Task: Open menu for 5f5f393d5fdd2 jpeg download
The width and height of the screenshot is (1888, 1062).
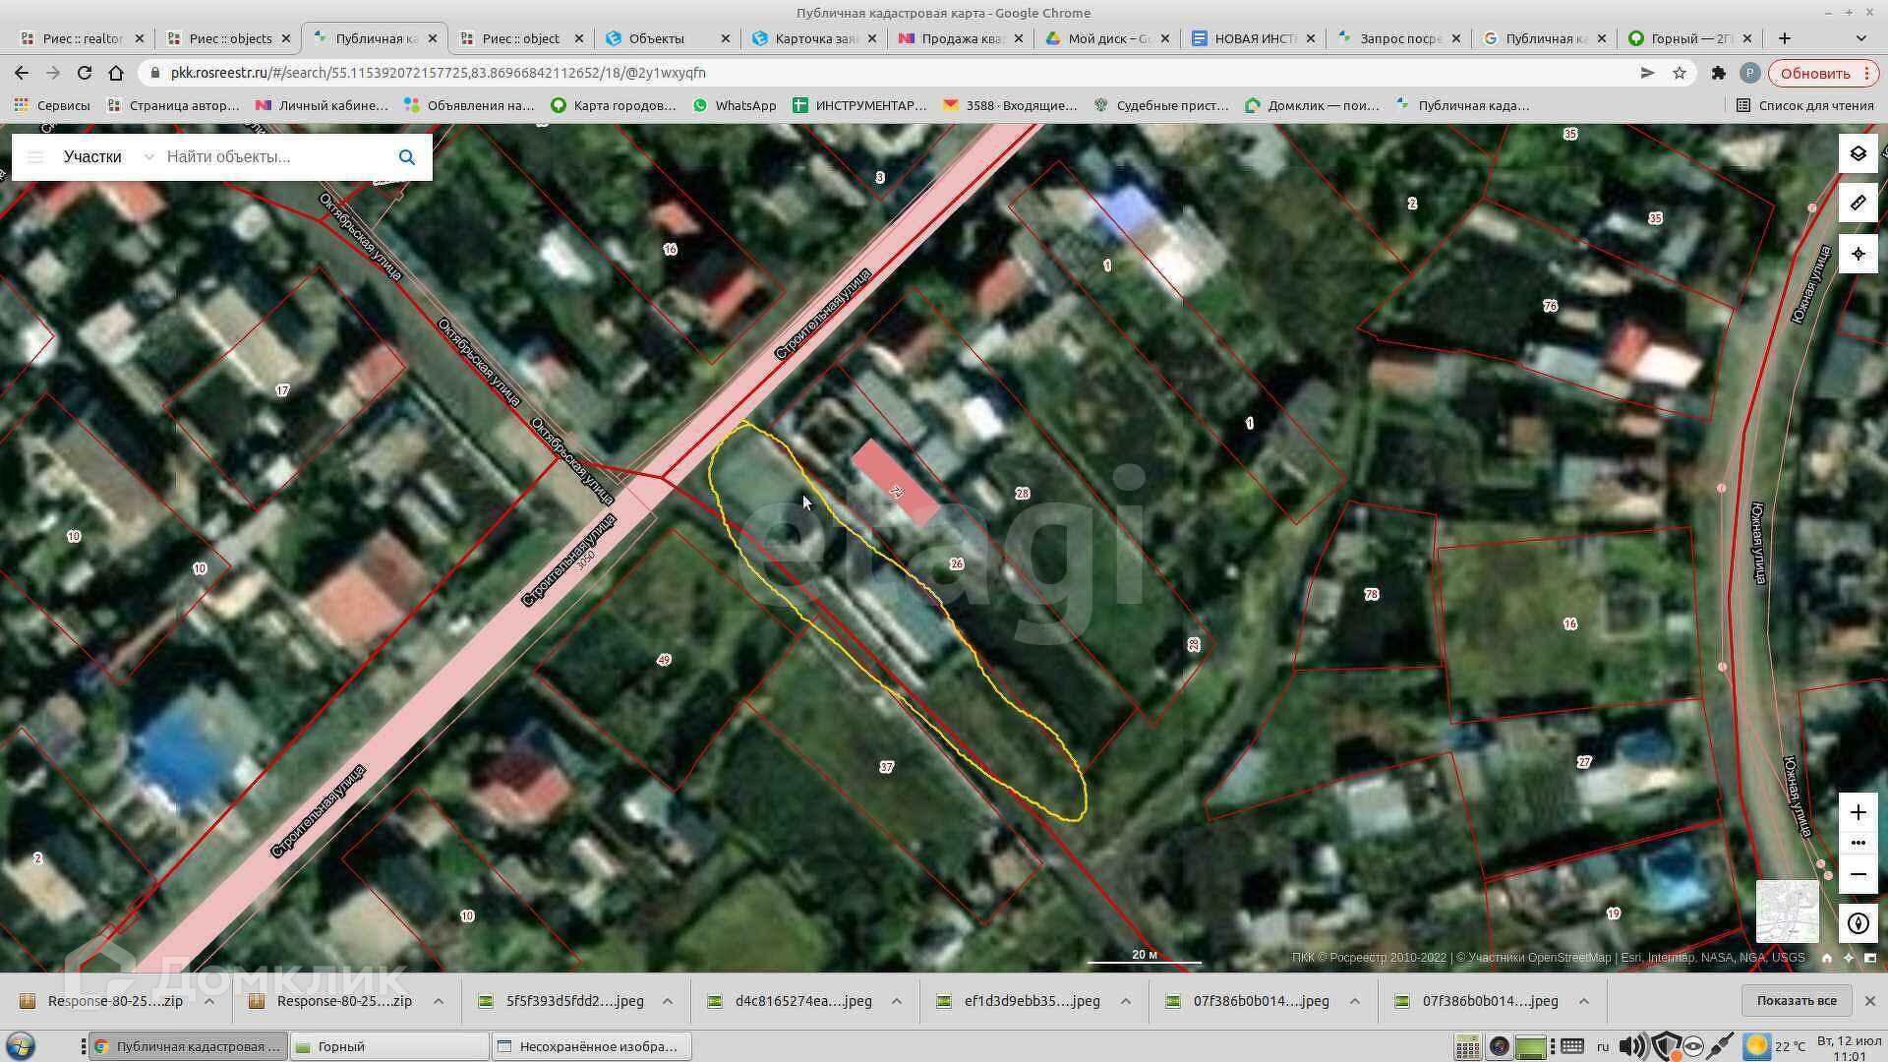Action: pyautogui.click(x=667, y=1001)
